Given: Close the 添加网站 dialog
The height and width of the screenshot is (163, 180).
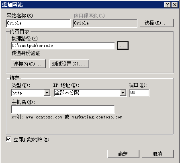Looking at the screenshot, I should [175, 5].
